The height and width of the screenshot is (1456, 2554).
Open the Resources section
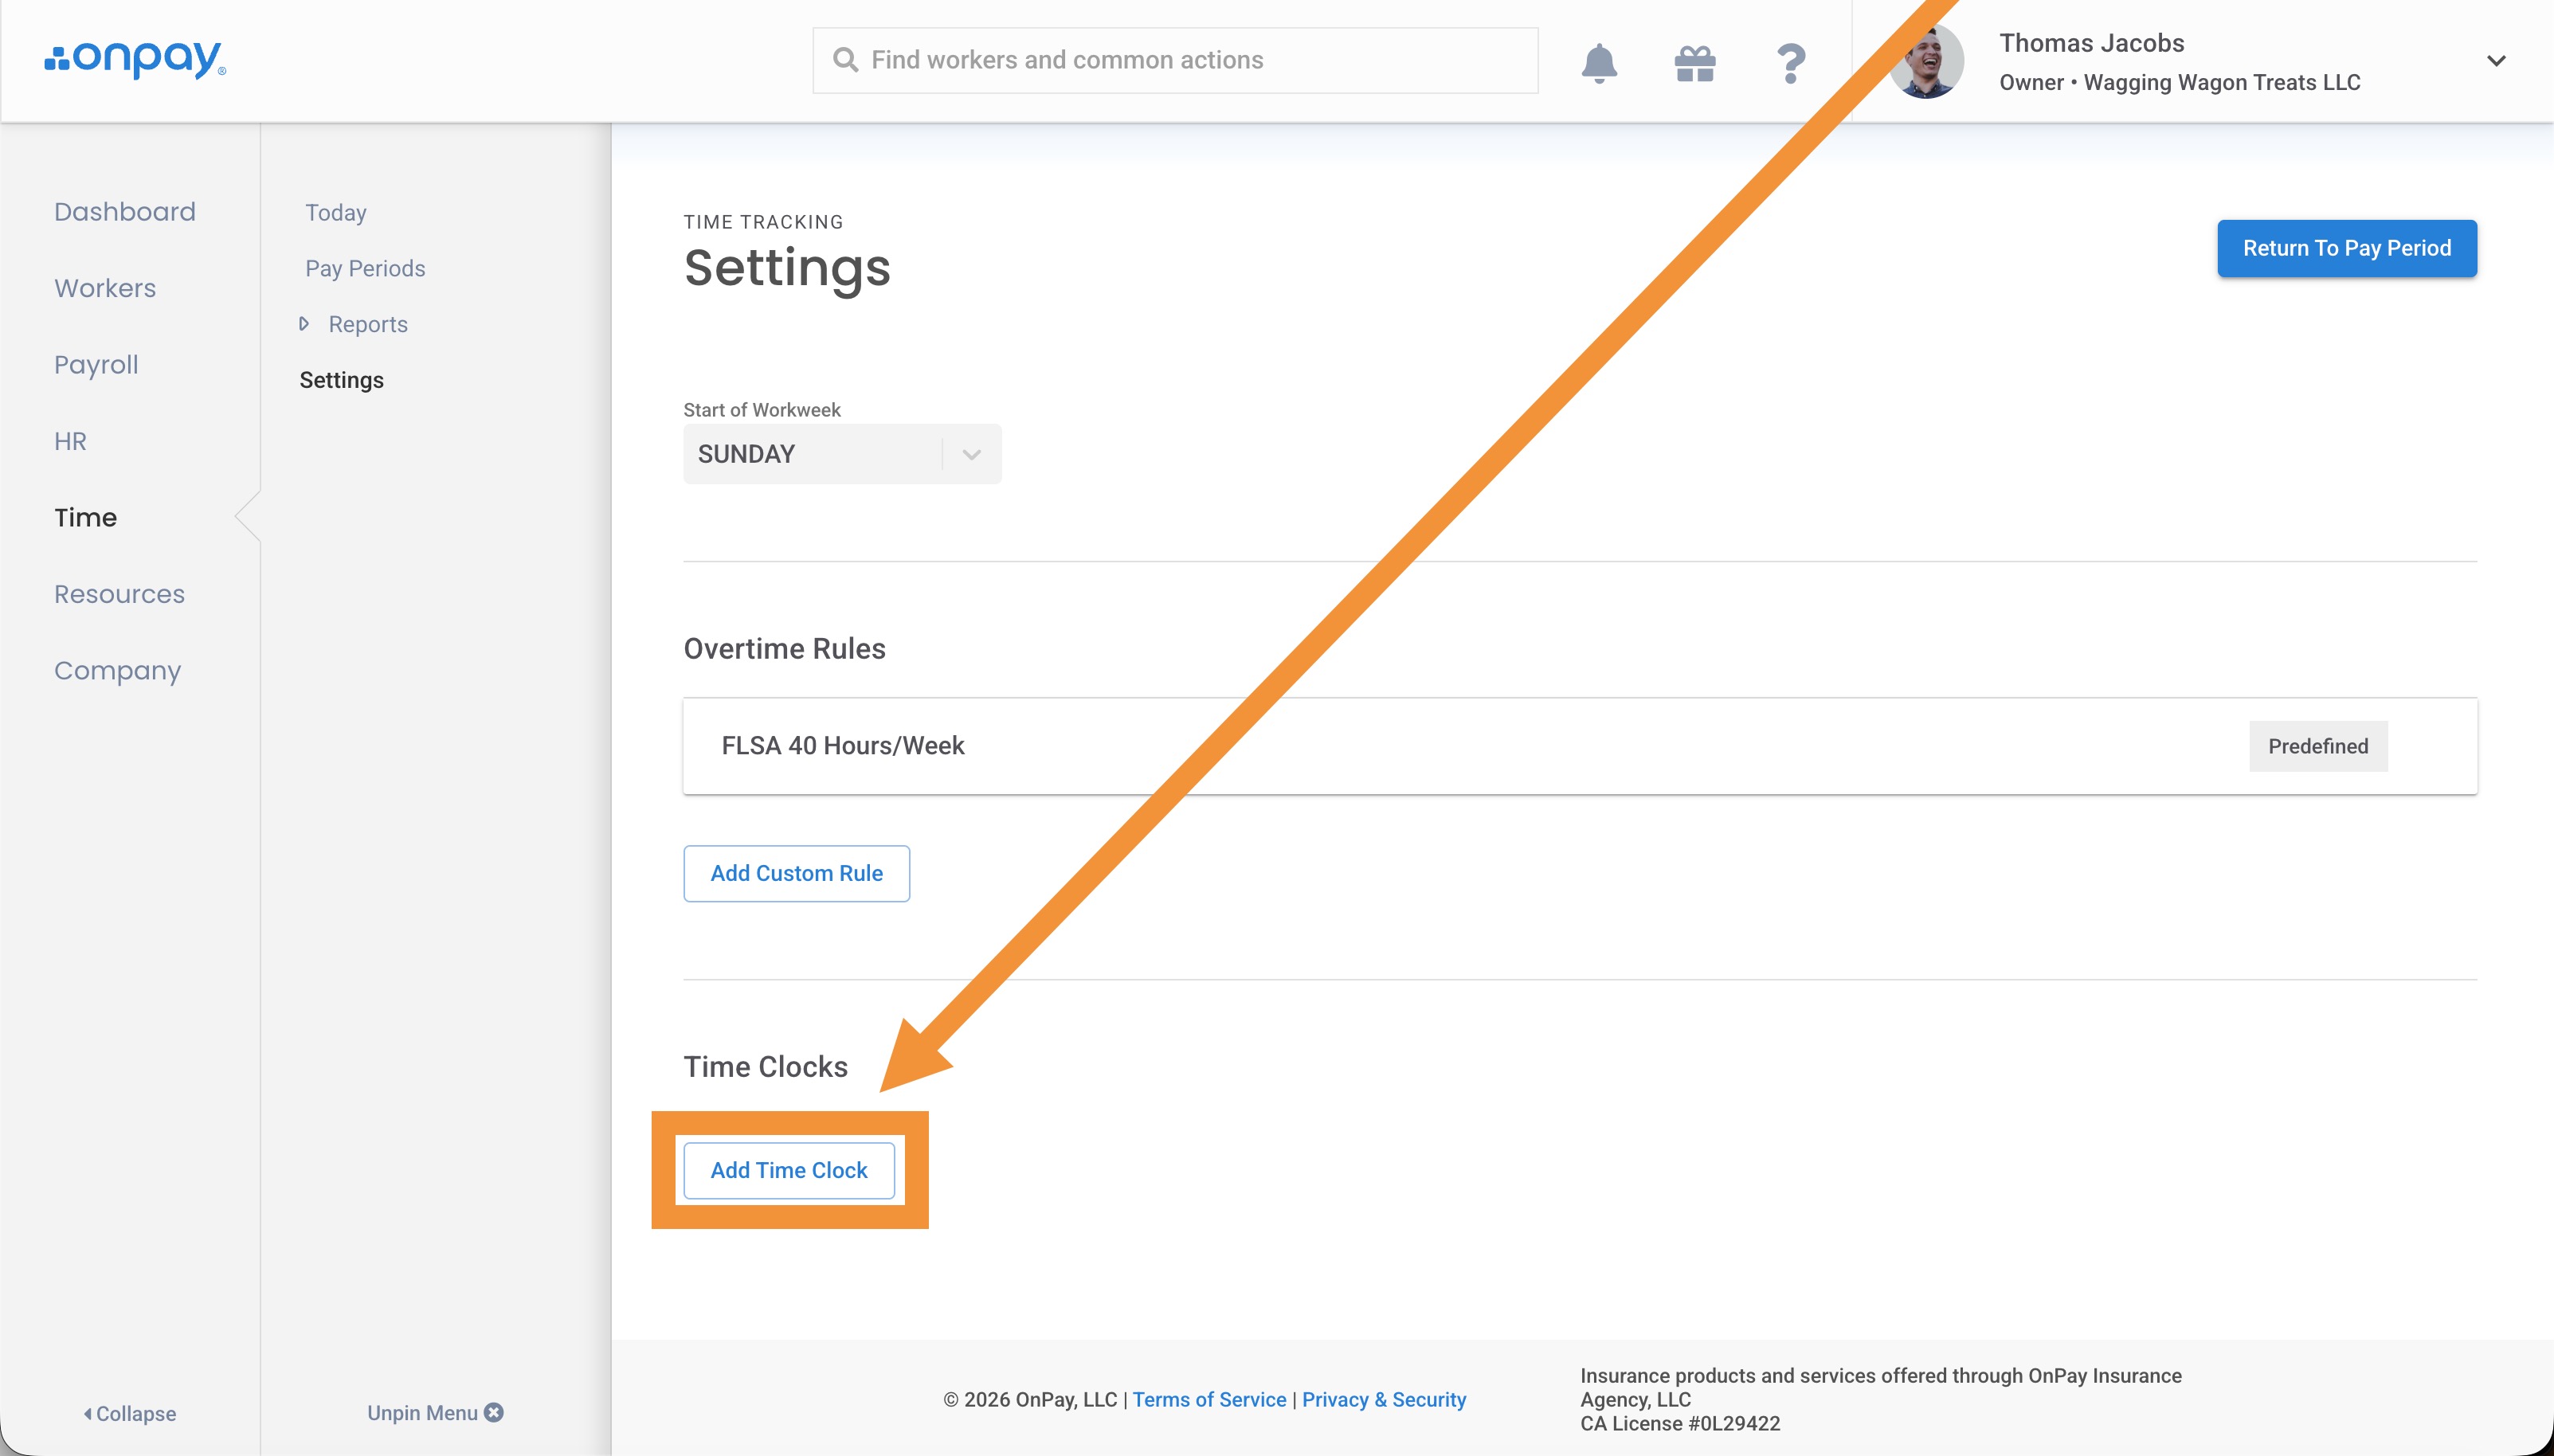tap(119, 594)
